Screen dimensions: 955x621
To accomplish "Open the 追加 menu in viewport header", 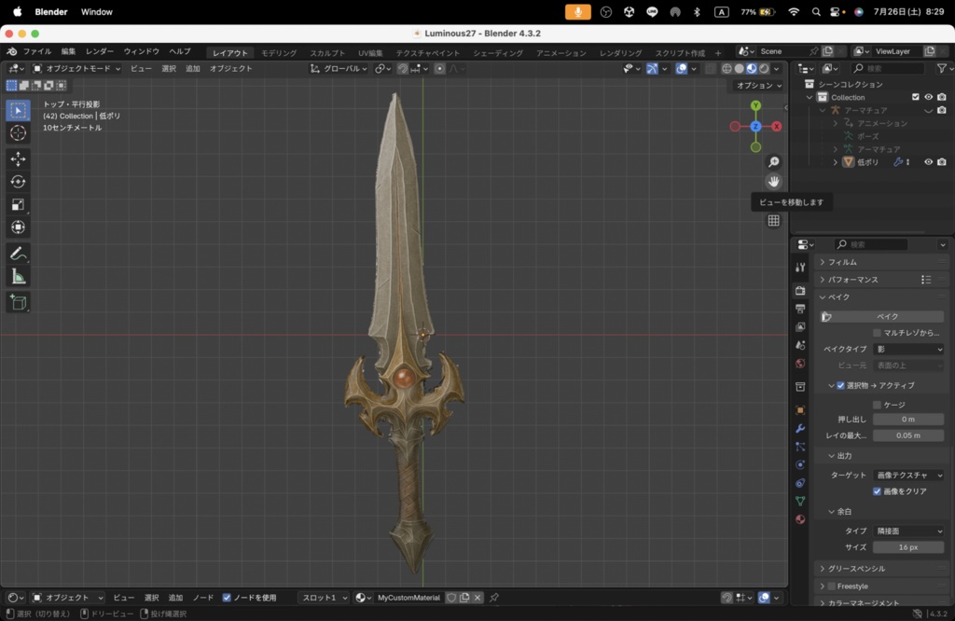I will click(x=192, y=69).
